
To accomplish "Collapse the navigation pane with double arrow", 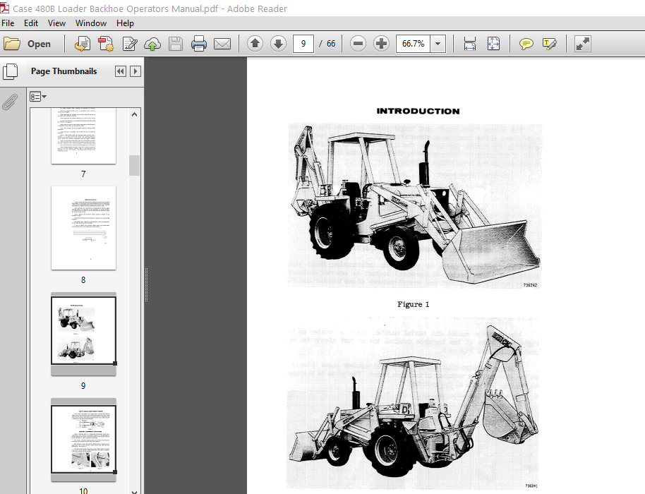I will click(121, 71).
